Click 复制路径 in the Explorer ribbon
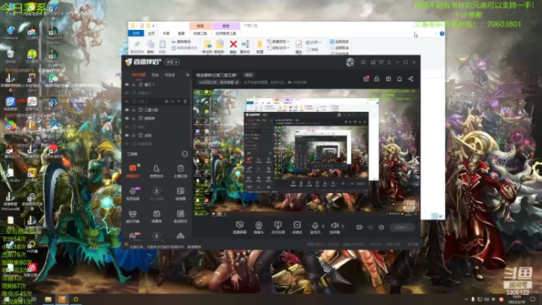 181,41
